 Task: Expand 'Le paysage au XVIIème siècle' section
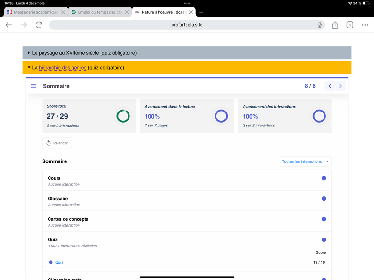tap(29, 53)
